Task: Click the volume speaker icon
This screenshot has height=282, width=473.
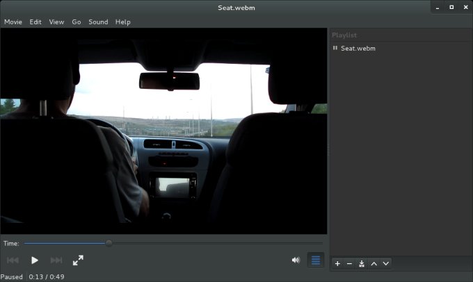Action: pos(296,260)
